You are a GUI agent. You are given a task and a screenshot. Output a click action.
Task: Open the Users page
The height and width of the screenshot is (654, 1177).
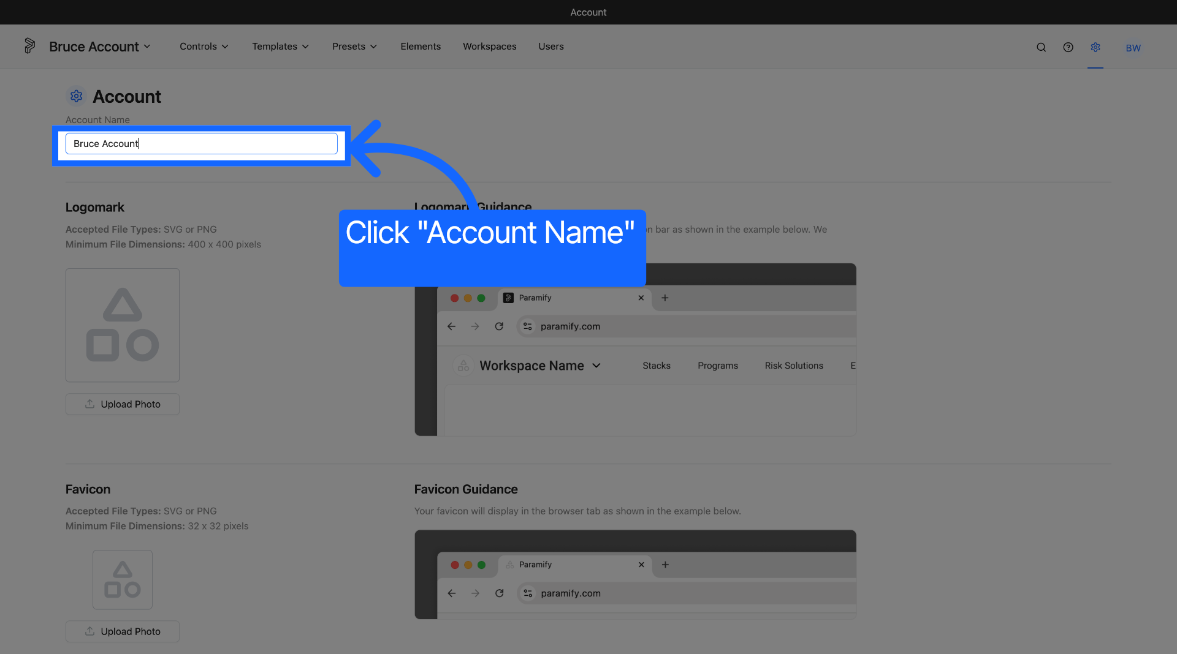[551, 47]
